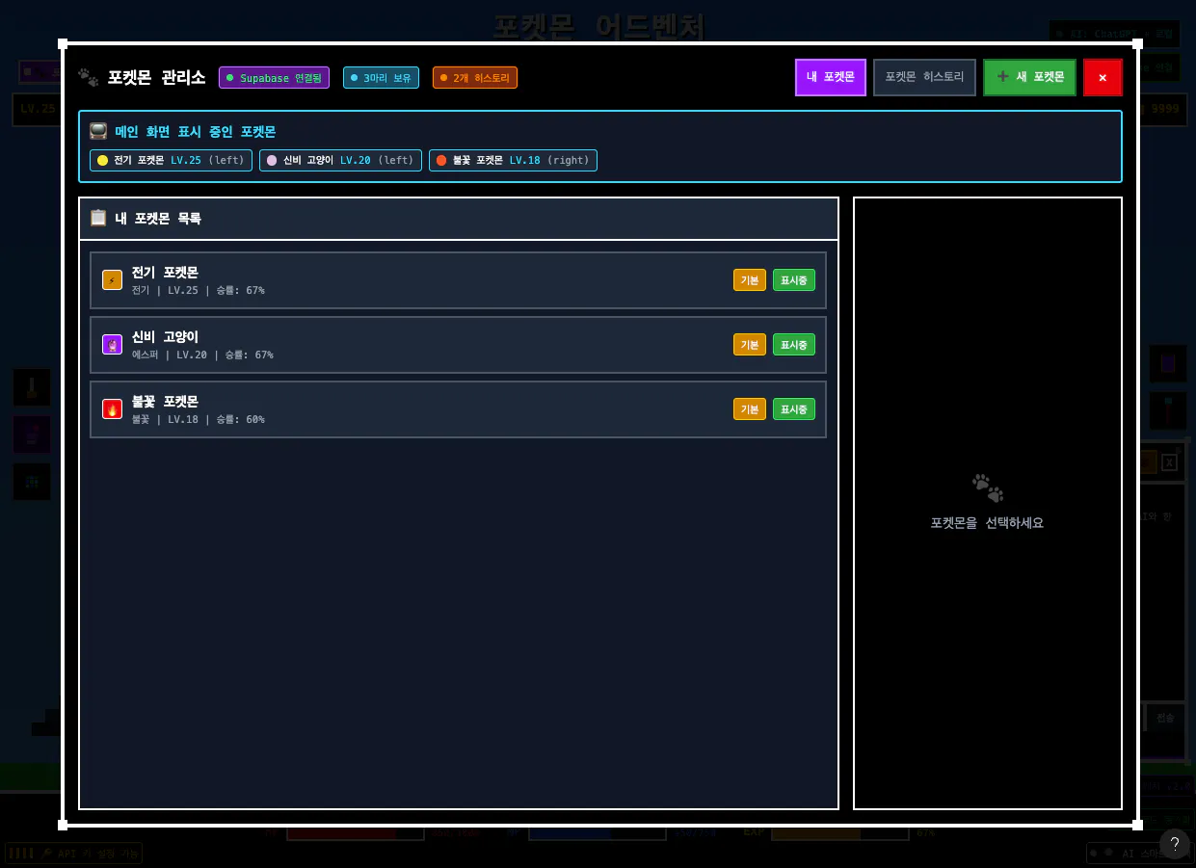Click the lightning icon of 전기 포켓몬
Image resolution: width=1196 pixels, height=868 pixels.
coord(112,280)
